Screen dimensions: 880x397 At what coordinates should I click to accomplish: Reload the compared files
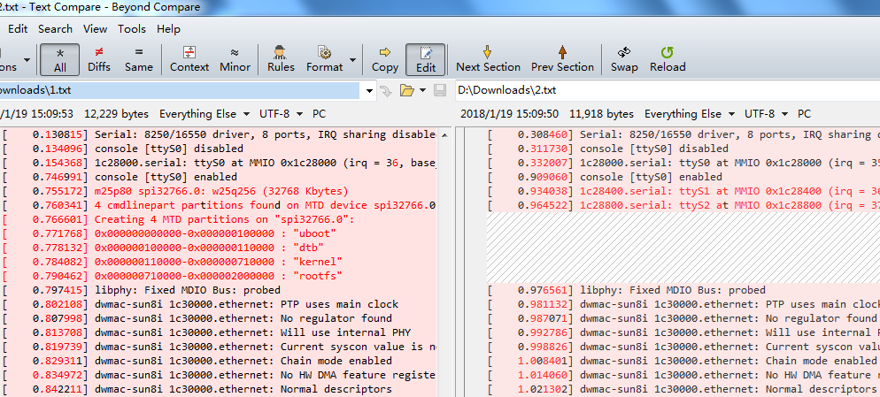(x=668, y=59)
